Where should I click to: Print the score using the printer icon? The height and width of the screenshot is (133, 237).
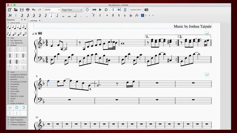point(28,10)
